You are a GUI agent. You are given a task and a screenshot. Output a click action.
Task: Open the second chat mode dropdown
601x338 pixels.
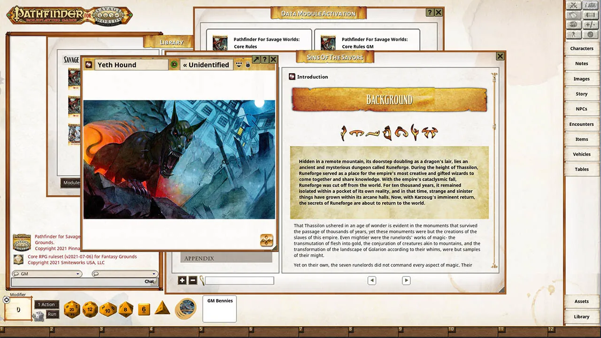pyautogui.click(x=124, y=274)
